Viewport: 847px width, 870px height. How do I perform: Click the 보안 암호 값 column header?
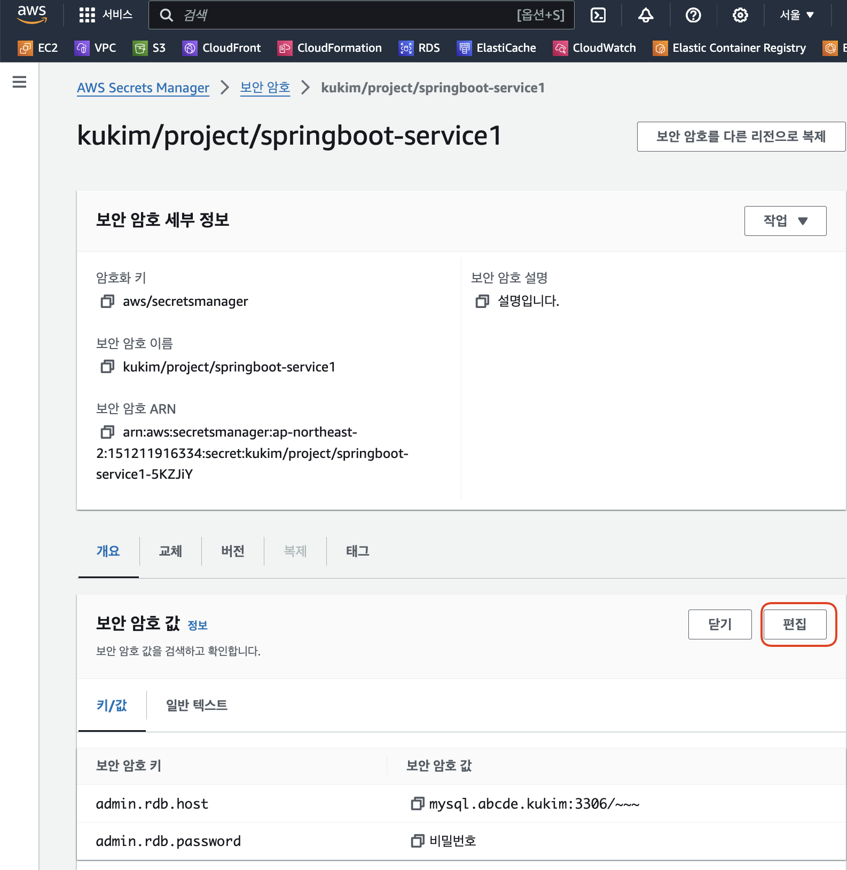click(439, 765)
